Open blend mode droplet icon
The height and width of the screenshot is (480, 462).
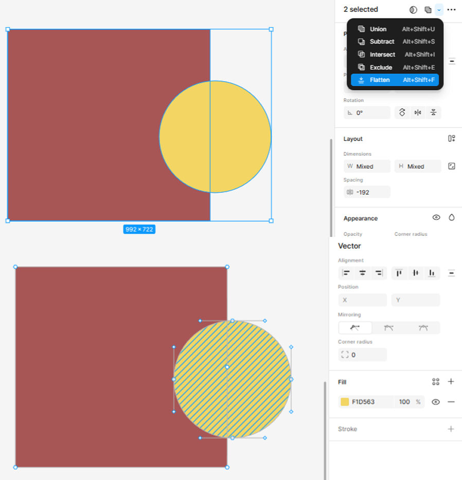[x=452, y=218]
